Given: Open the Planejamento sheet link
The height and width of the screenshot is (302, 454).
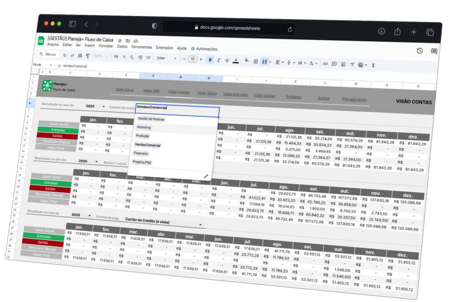Looking at the screenshot, I should 354,99.
